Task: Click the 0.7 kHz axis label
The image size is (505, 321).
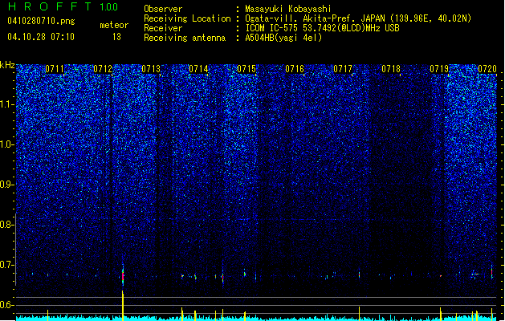Action: pyautogui.click(x=6, y=265)
